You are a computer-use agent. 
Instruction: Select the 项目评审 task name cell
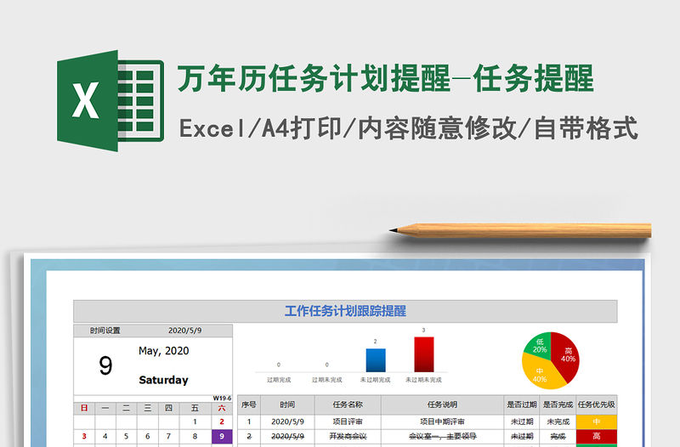(x=348, y=421)
